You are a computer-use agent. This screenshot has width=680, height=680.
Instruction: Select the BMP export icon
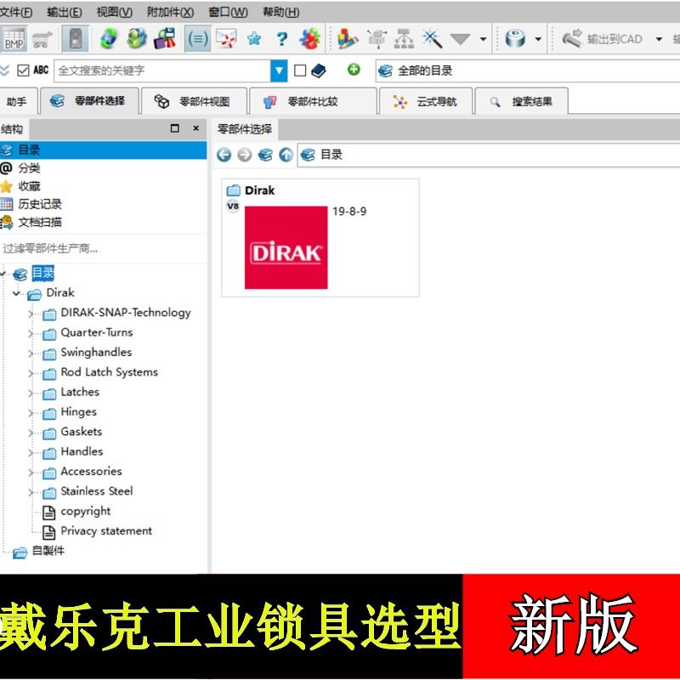point(13,39)
